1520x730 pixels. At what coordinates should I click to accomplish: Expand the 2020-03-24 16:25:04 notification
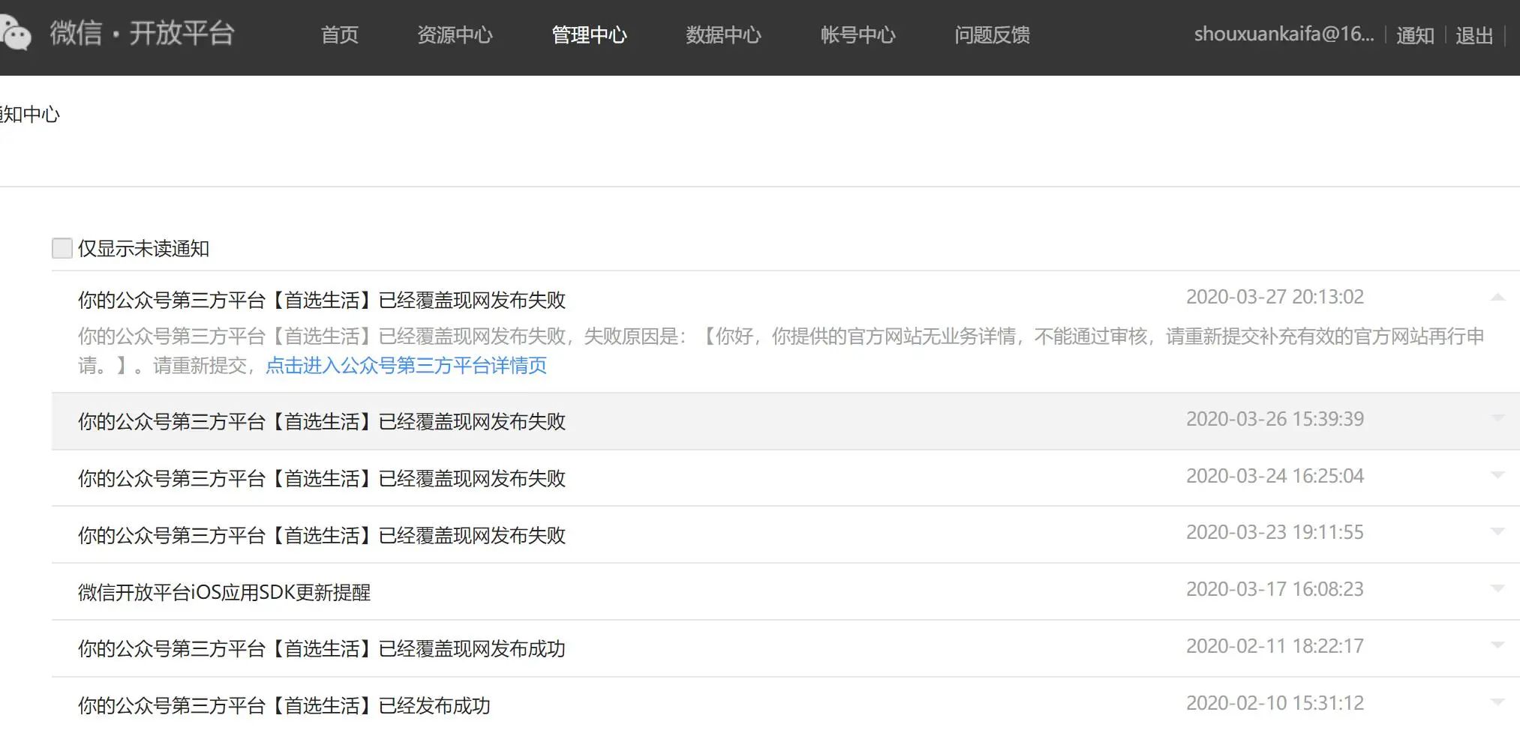tap(1497, 474)
